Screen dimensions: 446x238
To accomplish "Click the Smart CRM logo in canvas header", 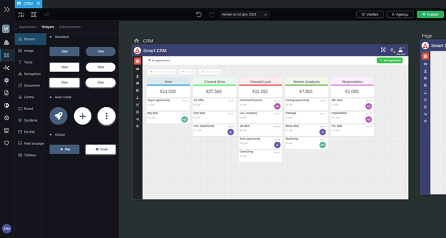I will [138, 51].
